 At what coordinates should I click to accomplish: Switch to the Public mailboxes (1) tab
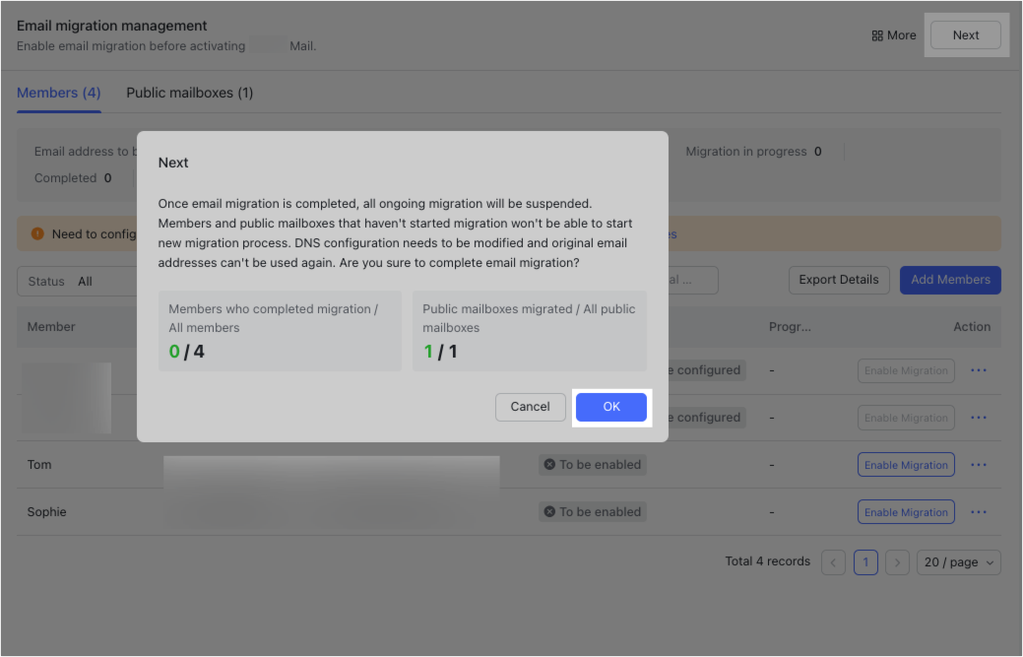pos(189,92)
